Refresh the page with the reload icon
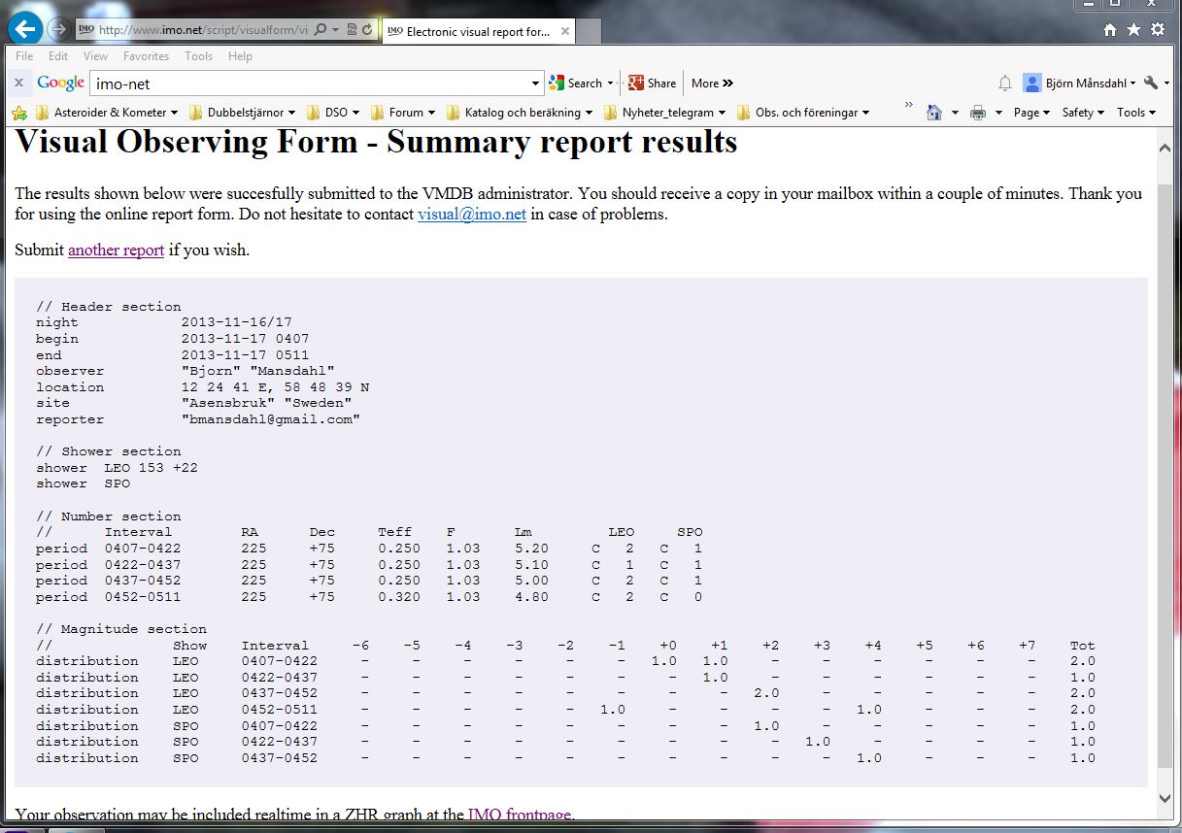Image resolution: width=1182 pixels, height=833 pixels. click(x=367, y=30)
